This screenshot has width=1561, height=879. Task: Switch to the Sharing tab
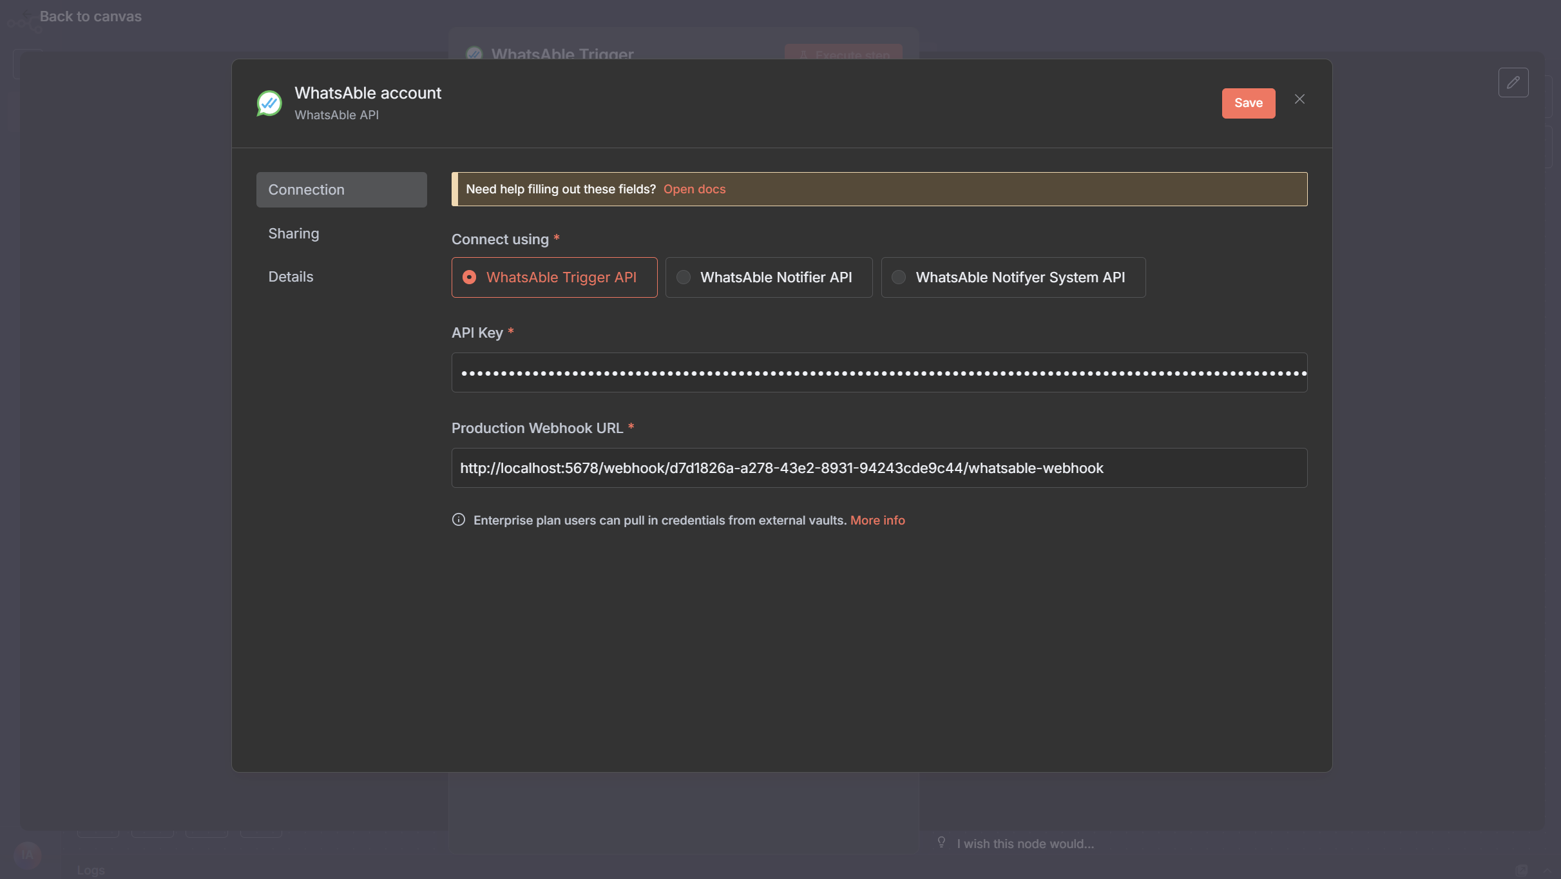(294, 233)
